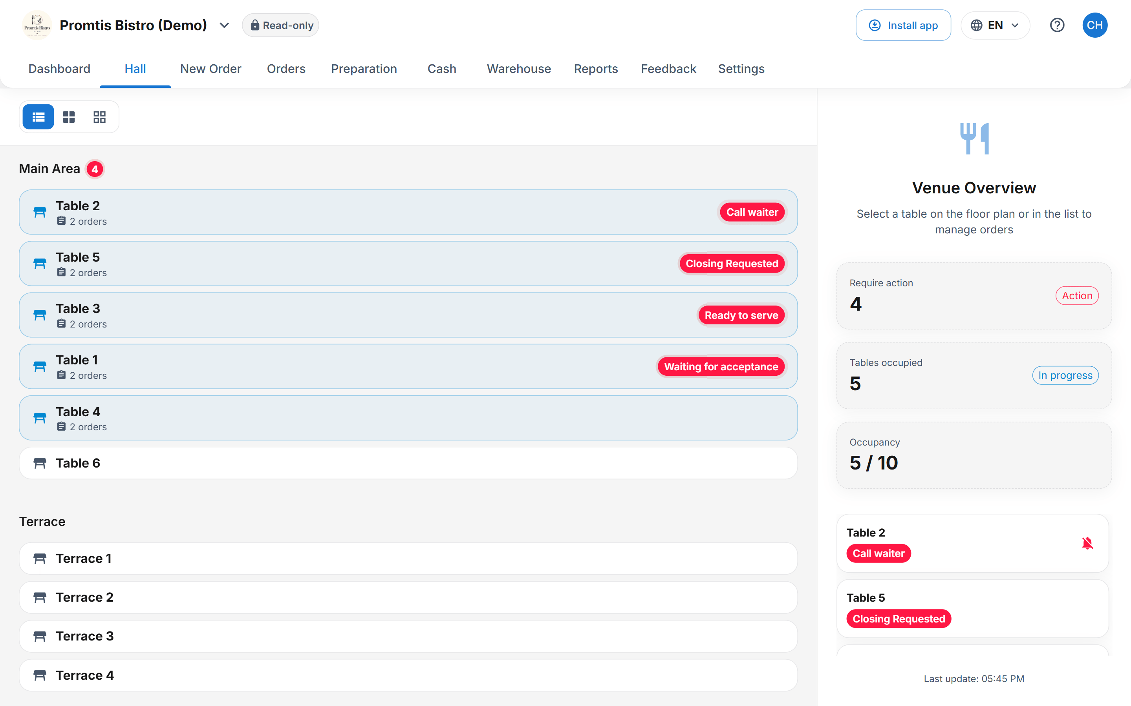This screenshot has height=706, width=1131.
Task: Switch to small outlined grid view
Action: click(99, 117)
